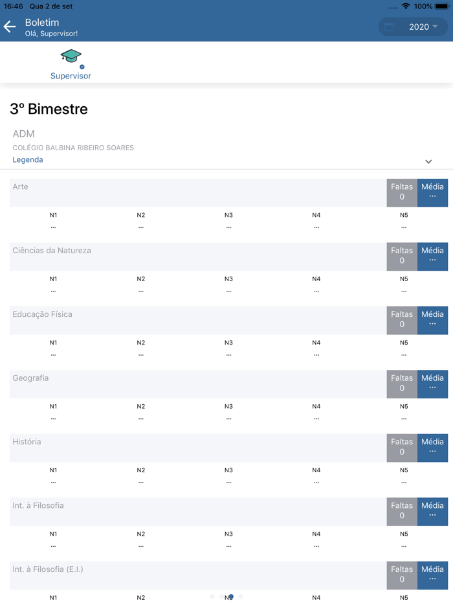Click the calendar icon beside 2020
The width and height of the screenshot is (453, 605).
tap(390, 27)
